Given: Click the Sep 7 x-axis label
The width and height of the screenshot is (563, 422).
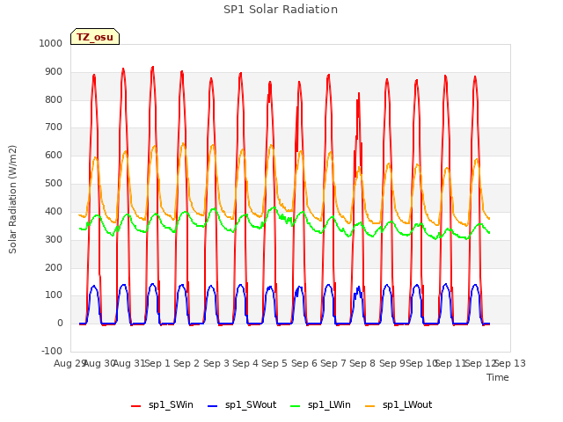Looking at the screenshot, I should coord(333,363).
